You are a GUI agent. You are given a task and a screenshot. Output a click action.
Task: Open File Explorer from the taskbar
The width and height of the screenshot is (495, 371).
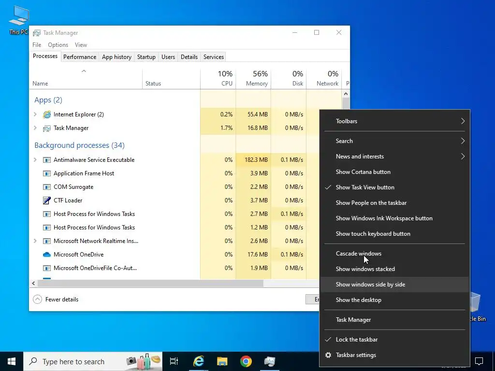(222, 361)
